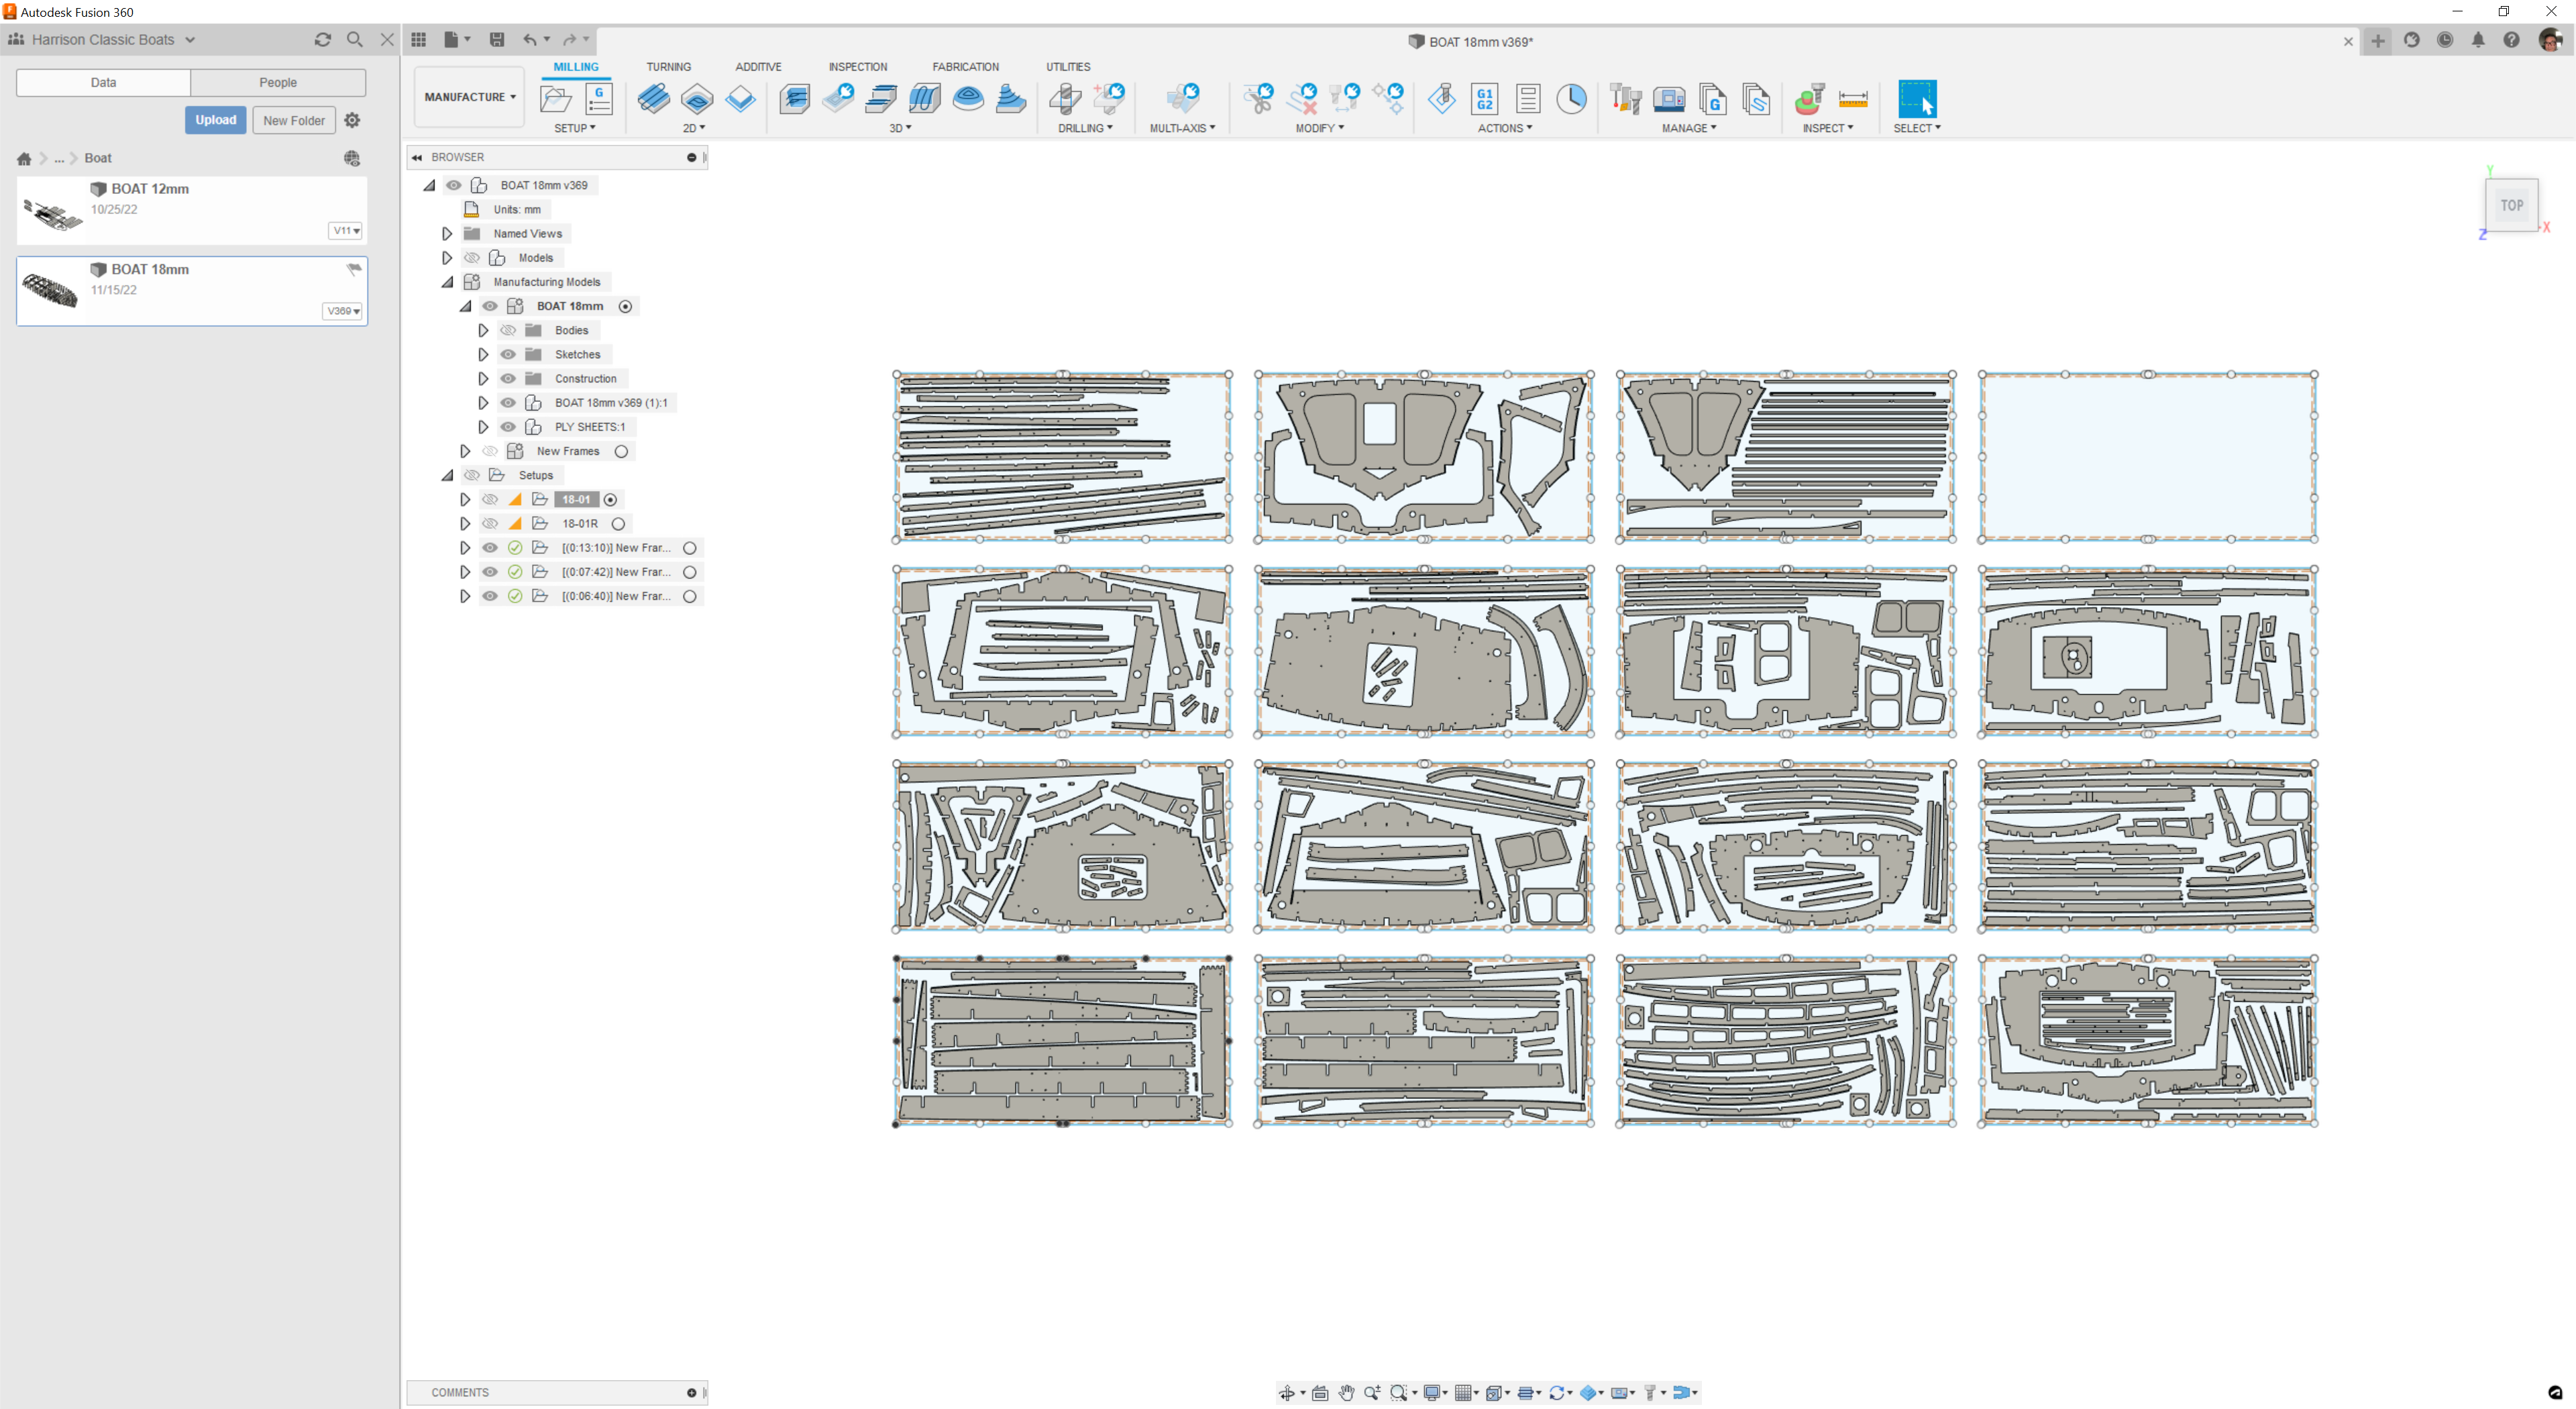Open the Drilling operation tool
This screenshot has height=1409, width=2576.
point(1065,100)
